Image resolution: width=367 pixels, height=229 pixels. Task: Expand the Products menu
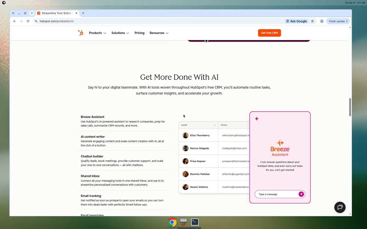tap(97, 33)
